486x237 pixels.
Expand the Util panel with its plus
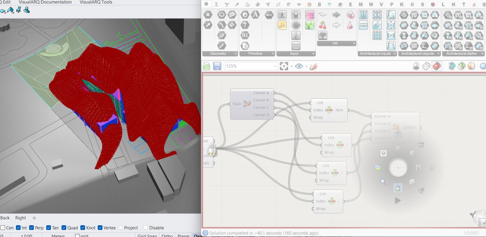point(354,43)
